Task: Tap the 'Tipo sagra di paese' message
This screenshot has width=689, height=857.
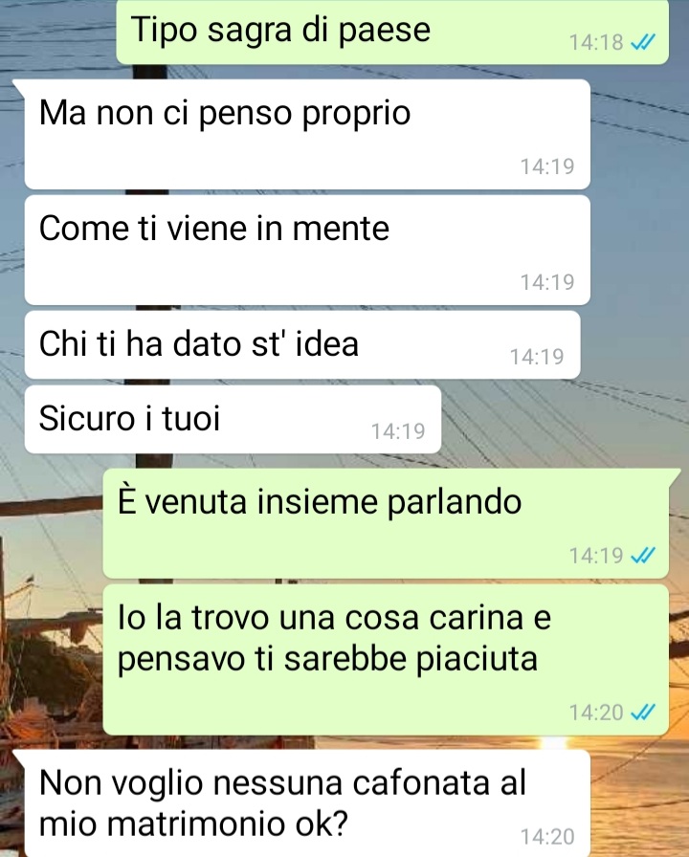Action: point(392,32)
